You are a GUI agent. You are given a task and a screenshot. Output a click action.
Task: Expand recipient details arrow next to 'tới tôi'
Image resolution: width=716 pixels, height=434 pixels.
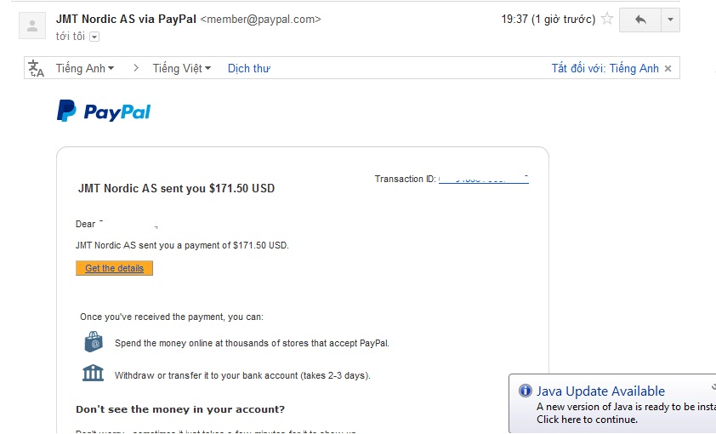point(94,37)
